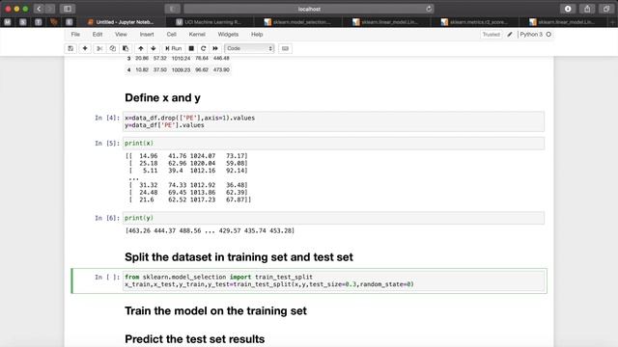Click the print(y) code cell
The width and height of the screenshot is (618, 347).
click(333, 218)
